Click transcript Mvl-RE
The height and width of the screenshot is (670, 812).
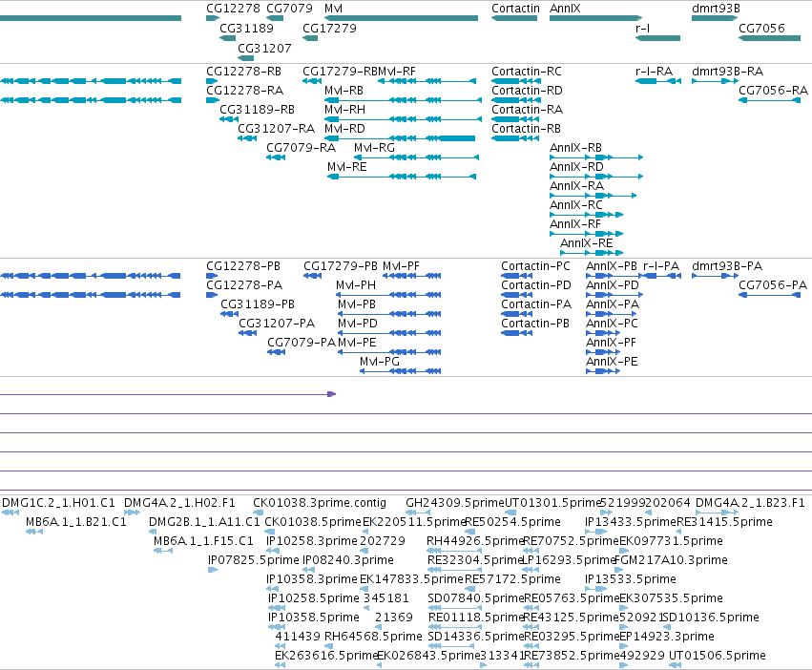coord(402,177)
